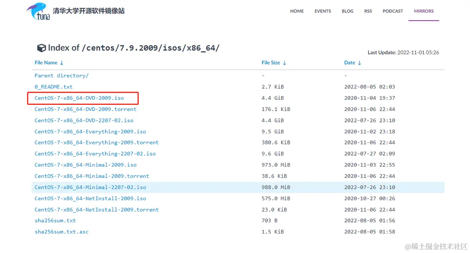Select the MIRRORS tab
Viewport: 470px width, 253px height.
(x=424, y=11)
